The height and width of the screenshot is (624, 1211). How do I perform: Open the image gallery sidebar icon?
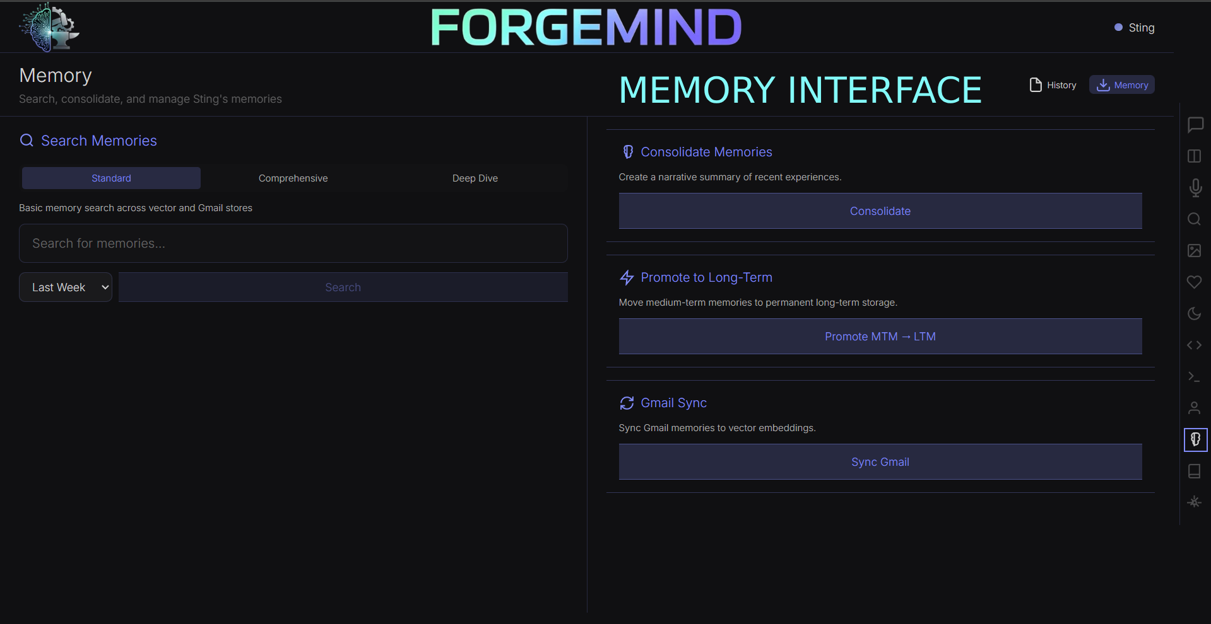[1195, 251]
